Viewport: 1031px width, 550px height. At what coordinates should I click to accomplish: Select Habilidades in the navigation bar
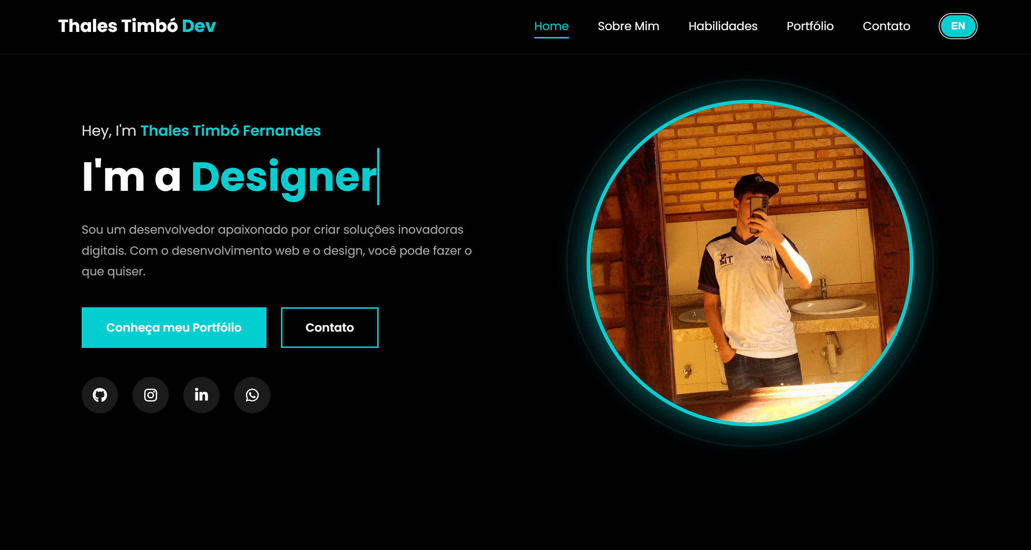723,26
